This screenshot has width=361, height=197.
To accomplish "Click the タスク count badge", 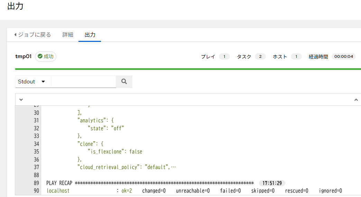I will pyautogui.click(x=260, y=56).
